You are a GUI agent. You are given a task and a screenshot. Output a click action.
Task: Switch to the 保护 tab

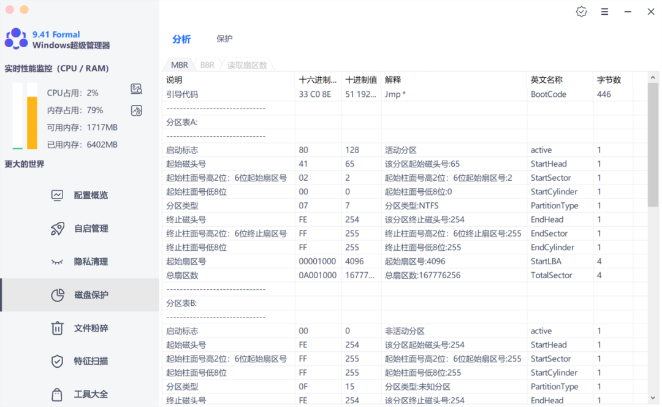(x=226, y=38)
